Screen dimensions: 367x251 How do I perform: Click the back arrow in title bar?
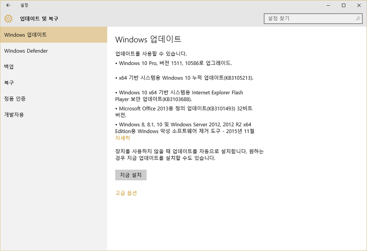[8, 5]
